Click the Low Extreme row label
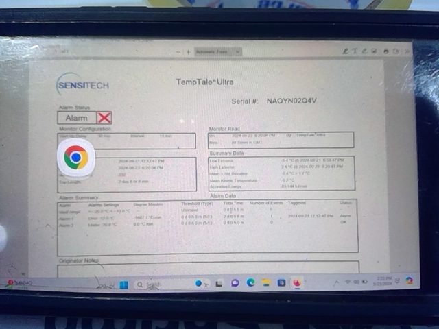439x329 pixels. pyautogui.click(x=222, y=161)
